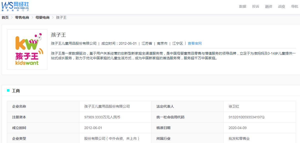300x143 pixels.
Task: Go to 首页 breadcrumb link
Action: (5, 17)
